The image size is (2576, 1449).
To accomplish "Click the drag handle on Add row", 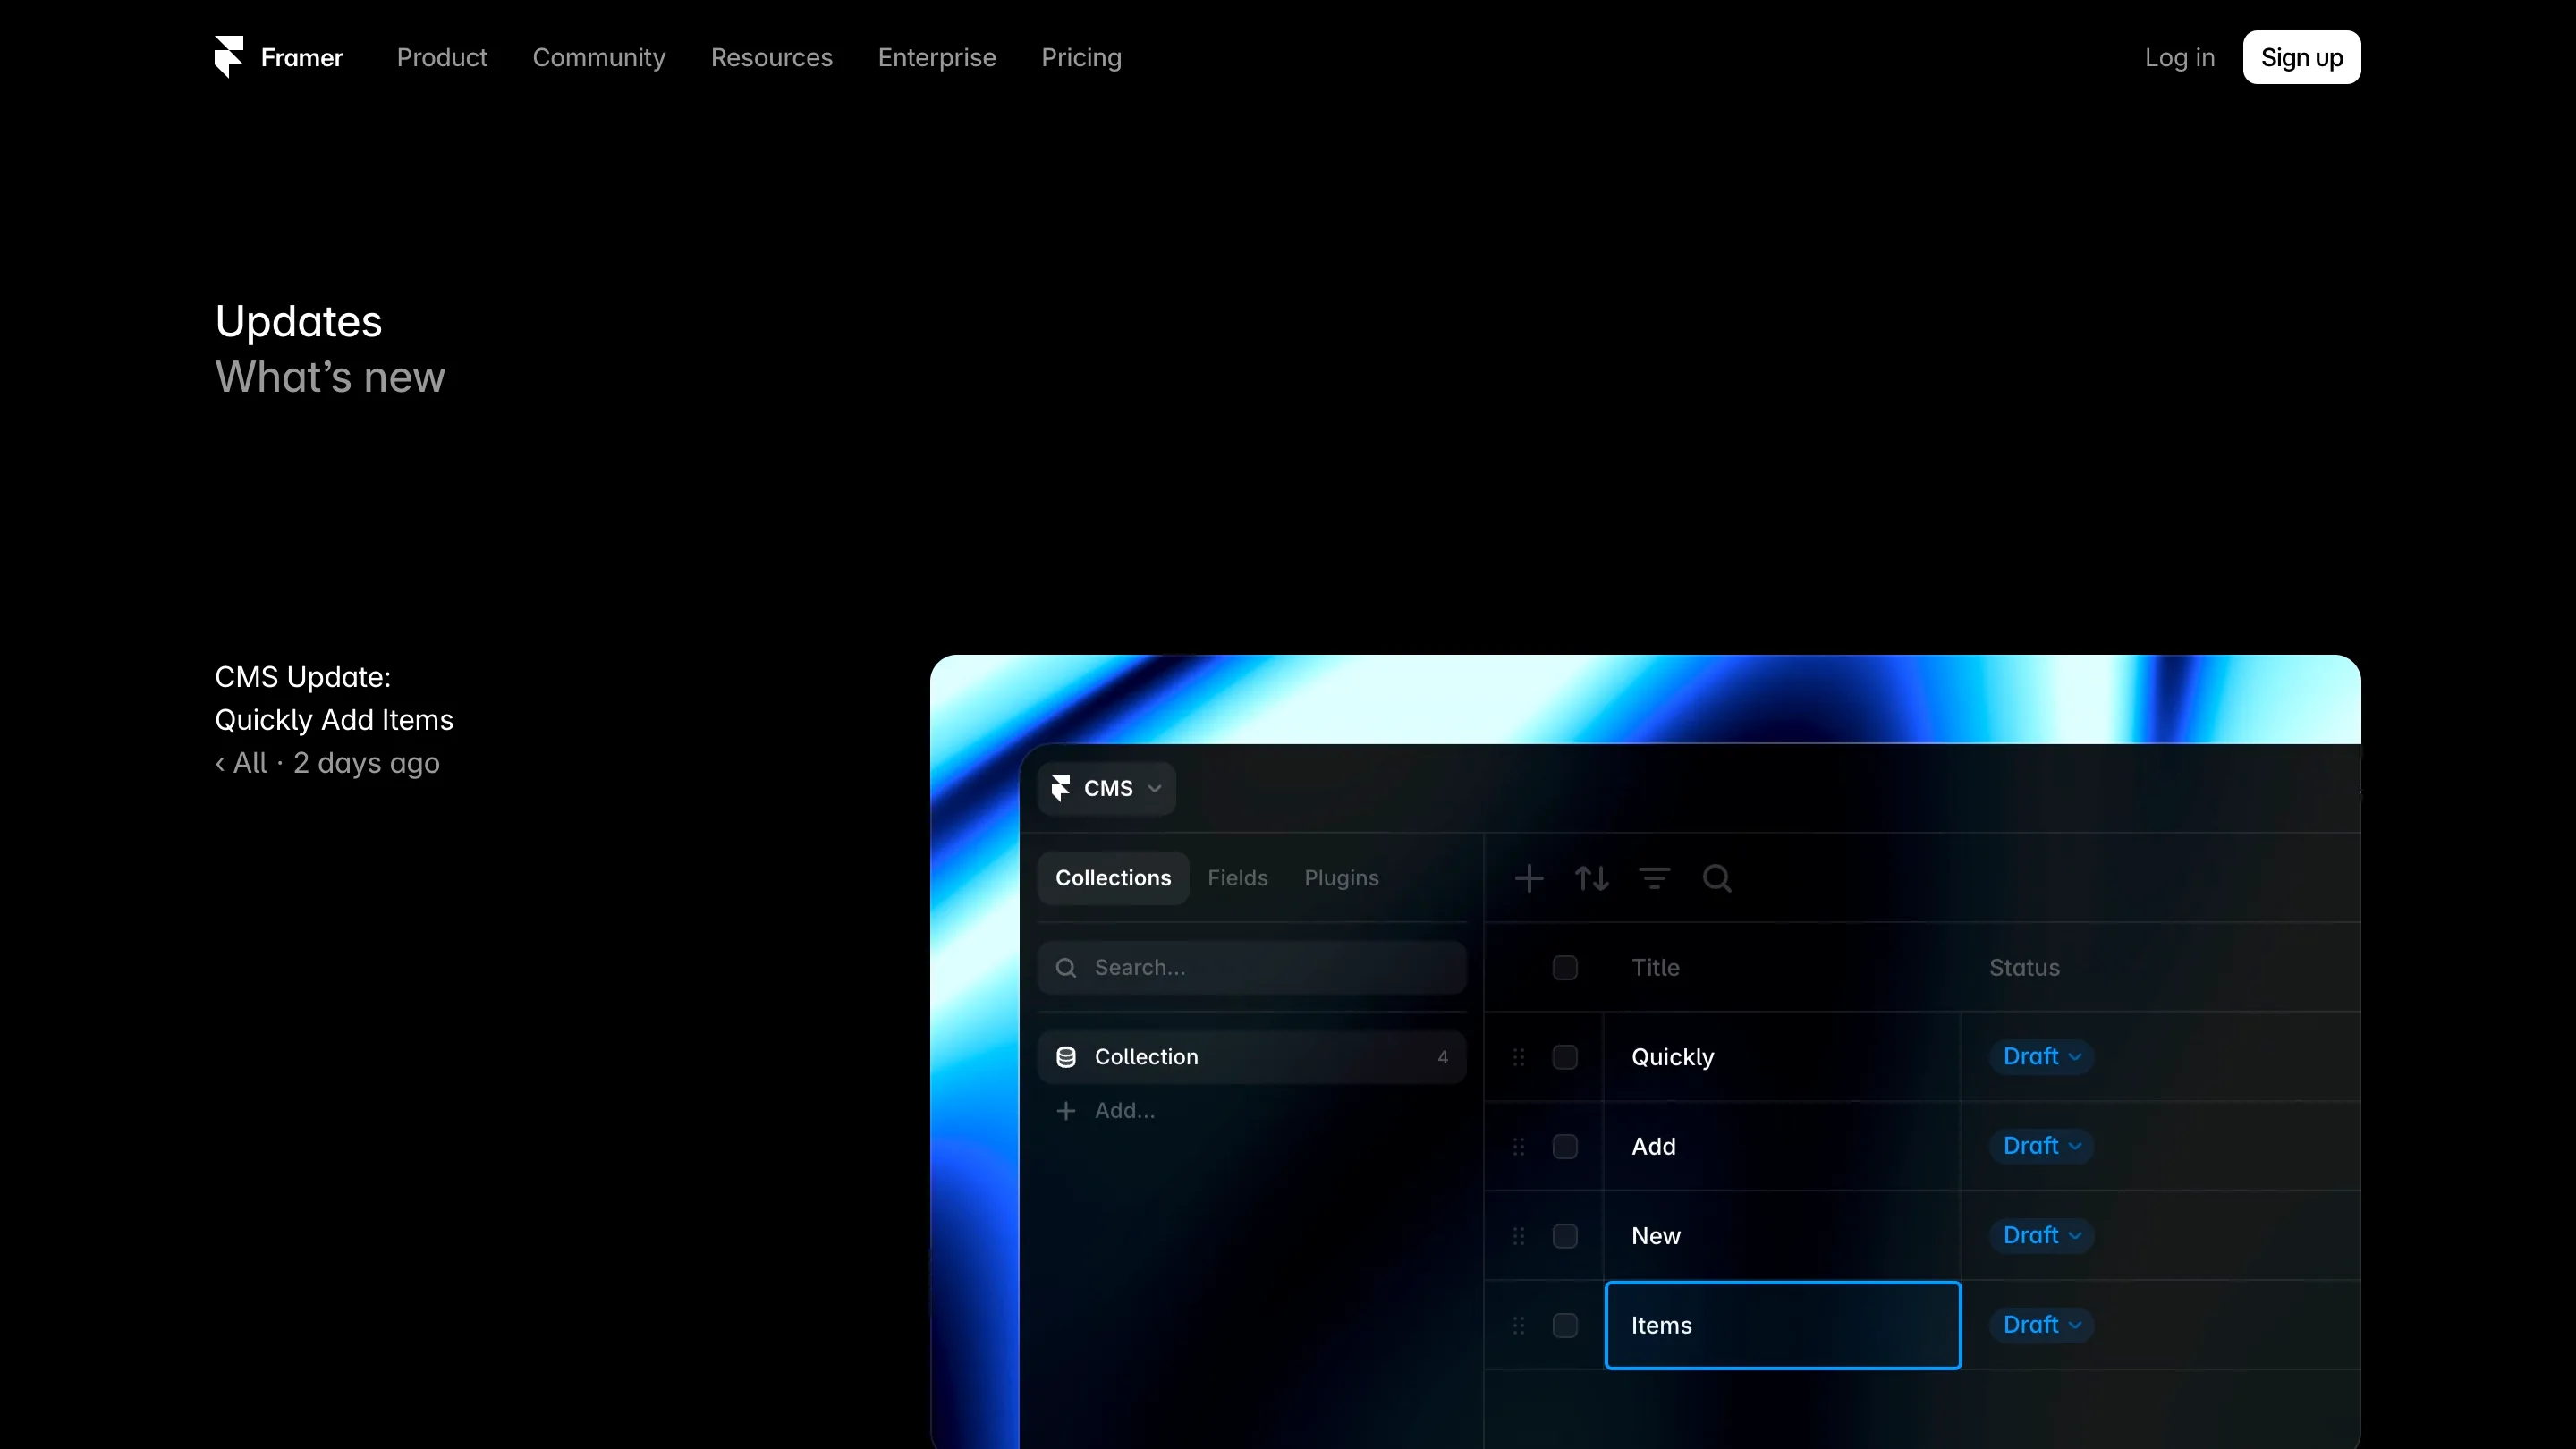I will pos(1518,1147).
